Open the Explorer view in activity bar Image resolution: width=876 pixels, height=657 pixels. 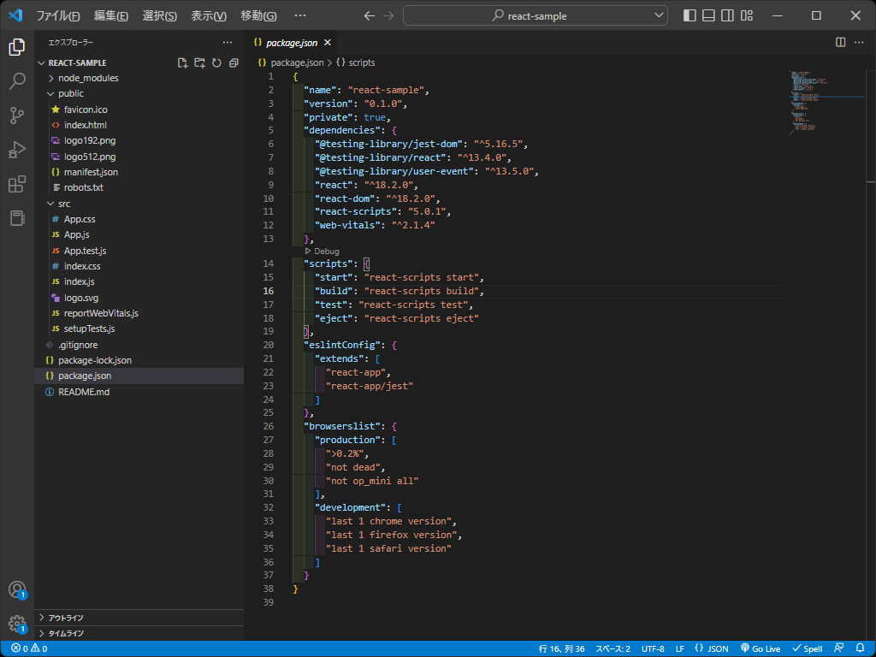tap(17, 47)
